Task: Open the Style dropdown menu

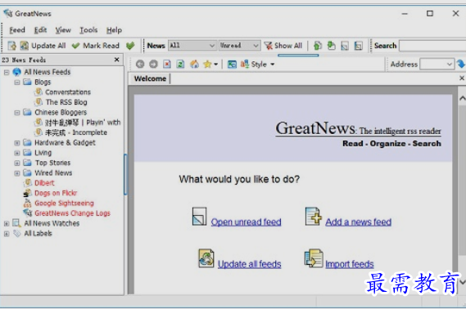Action: [x=257, y=64]
